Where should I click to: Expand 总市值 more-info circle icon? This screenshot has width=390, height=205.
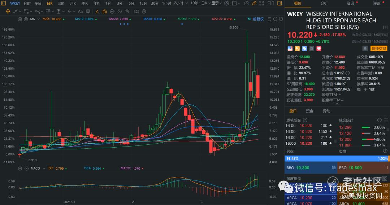click(x=347, y=73)
